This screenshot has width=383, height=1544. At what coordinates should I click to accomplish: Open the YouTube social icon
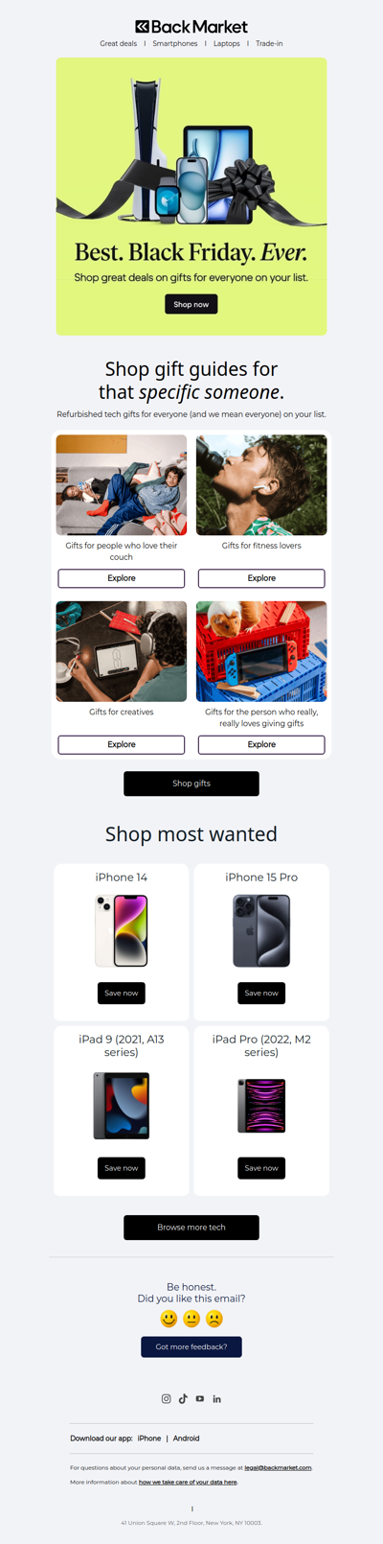tap(200, 1399)
